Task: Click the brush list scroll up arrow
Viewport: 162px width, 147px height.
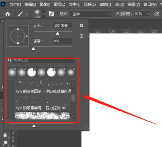Action: (x=74, y=84)
